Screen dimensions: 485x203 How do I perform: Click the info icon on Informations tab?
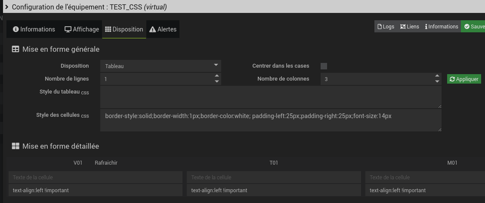click(x=16, y=29)
